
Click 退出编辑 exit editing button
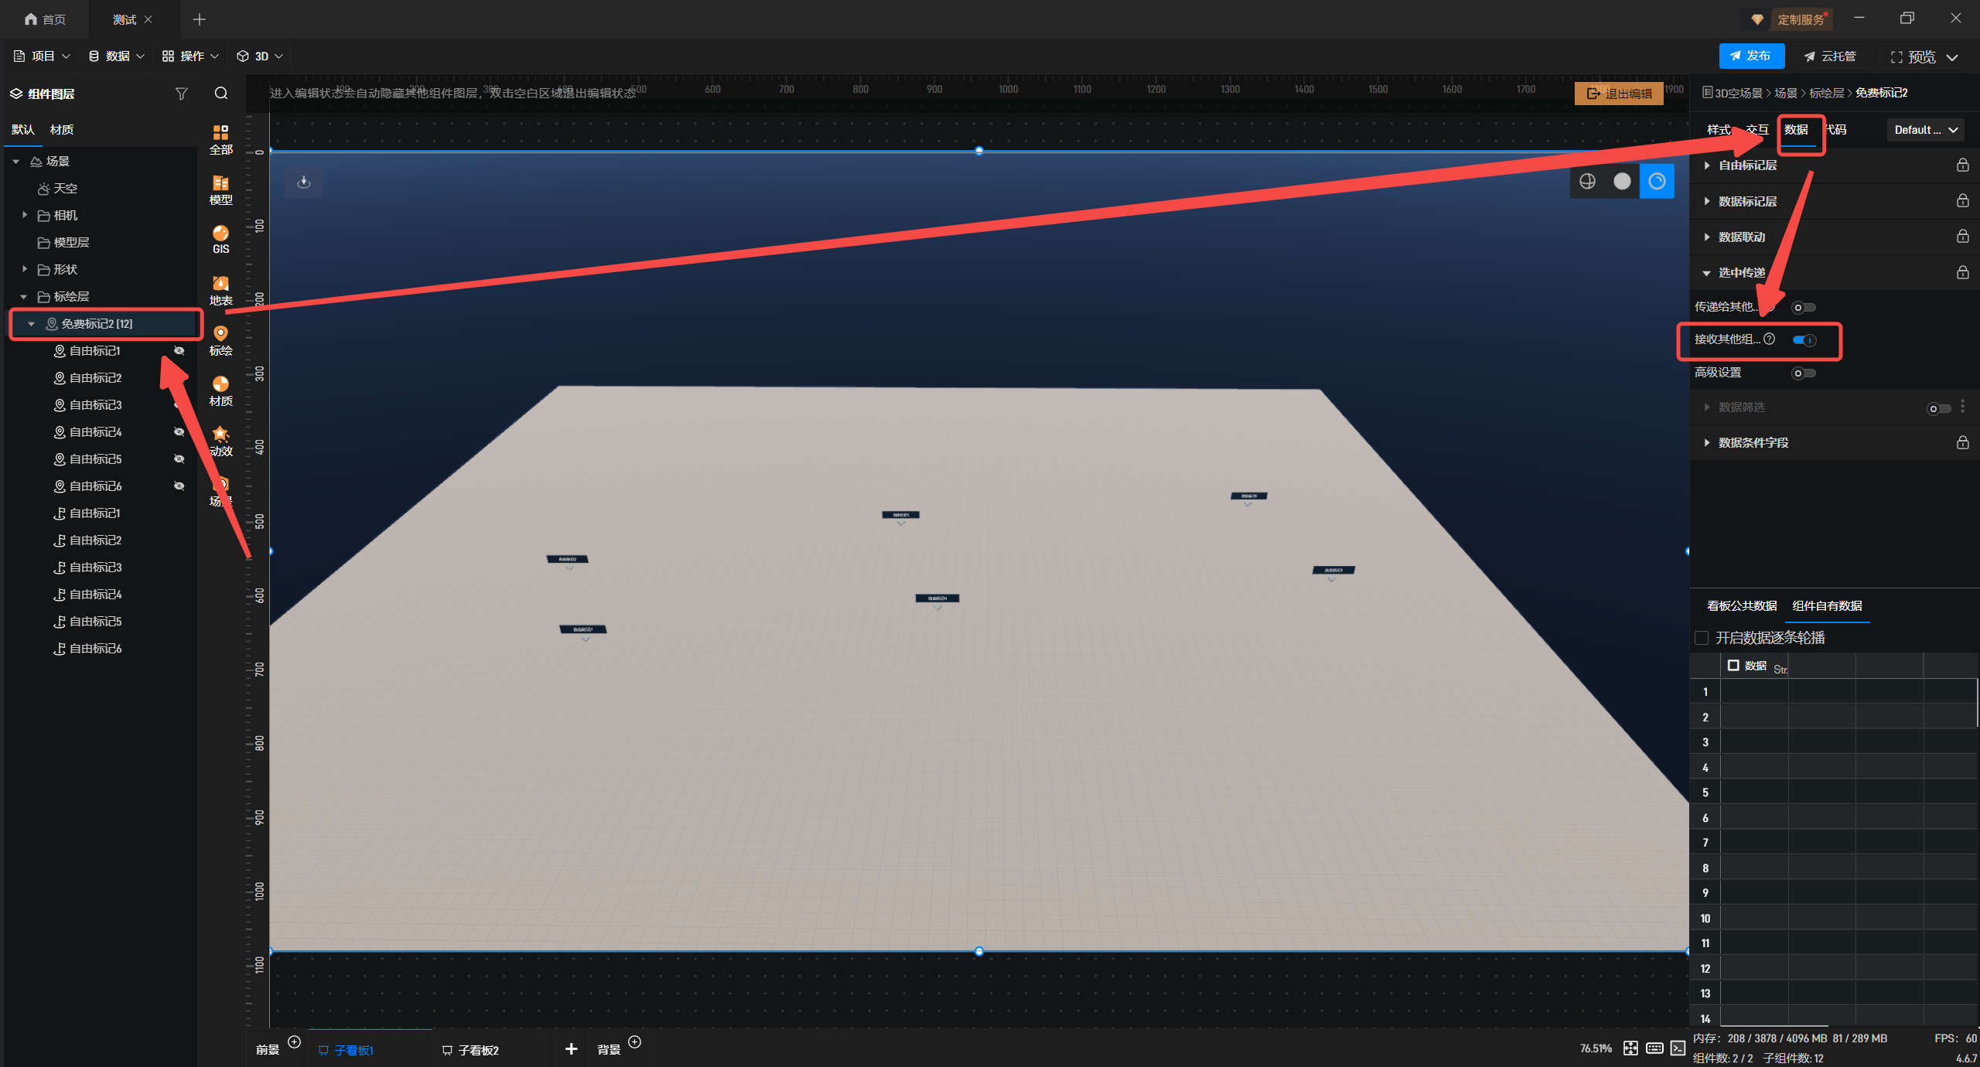coord(1619,94)
